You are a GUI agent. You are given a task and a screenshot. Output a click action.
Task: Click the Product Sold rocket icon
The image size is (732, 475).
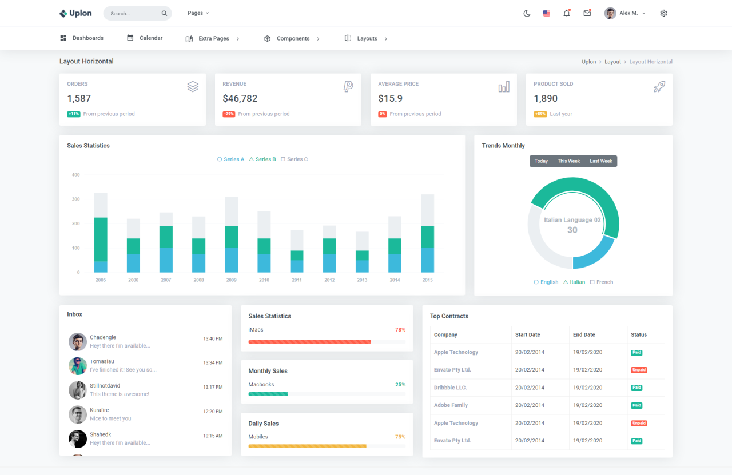tap(659, 86)
